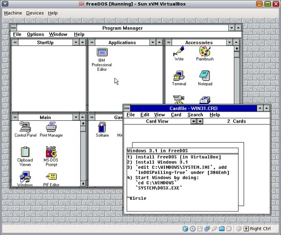Open Program Manager's control menu box

13,28
